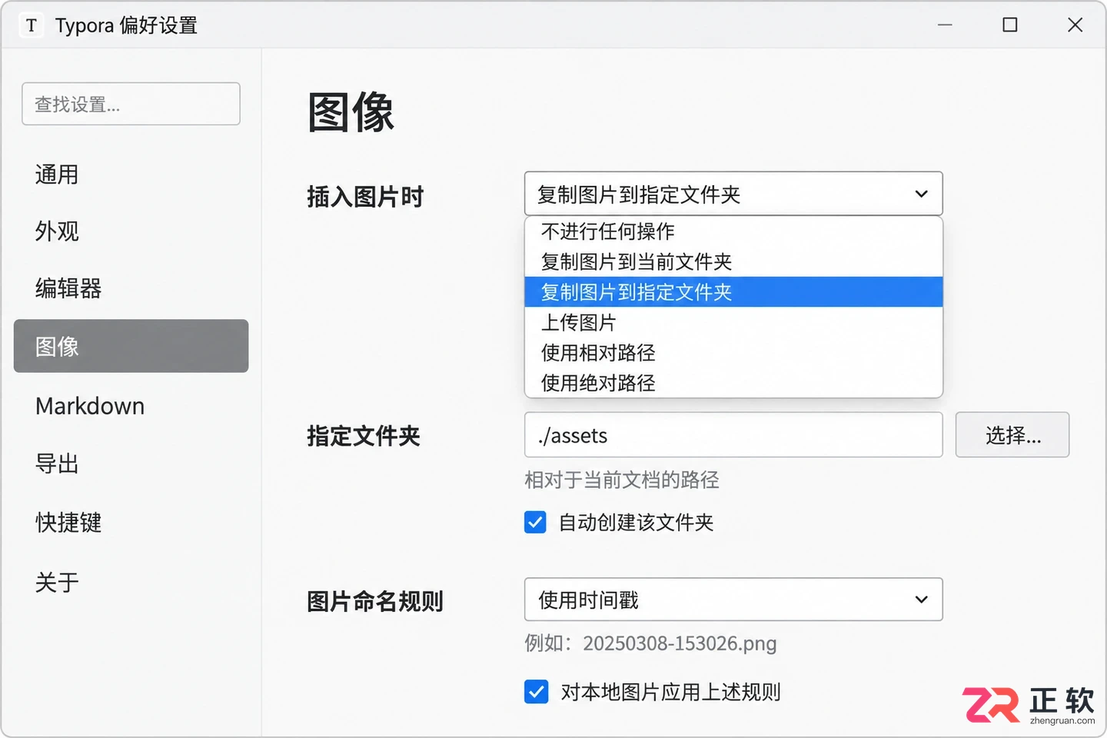Pick 复制图片到指定文件夹 in dropdown list

click(733, 292)
